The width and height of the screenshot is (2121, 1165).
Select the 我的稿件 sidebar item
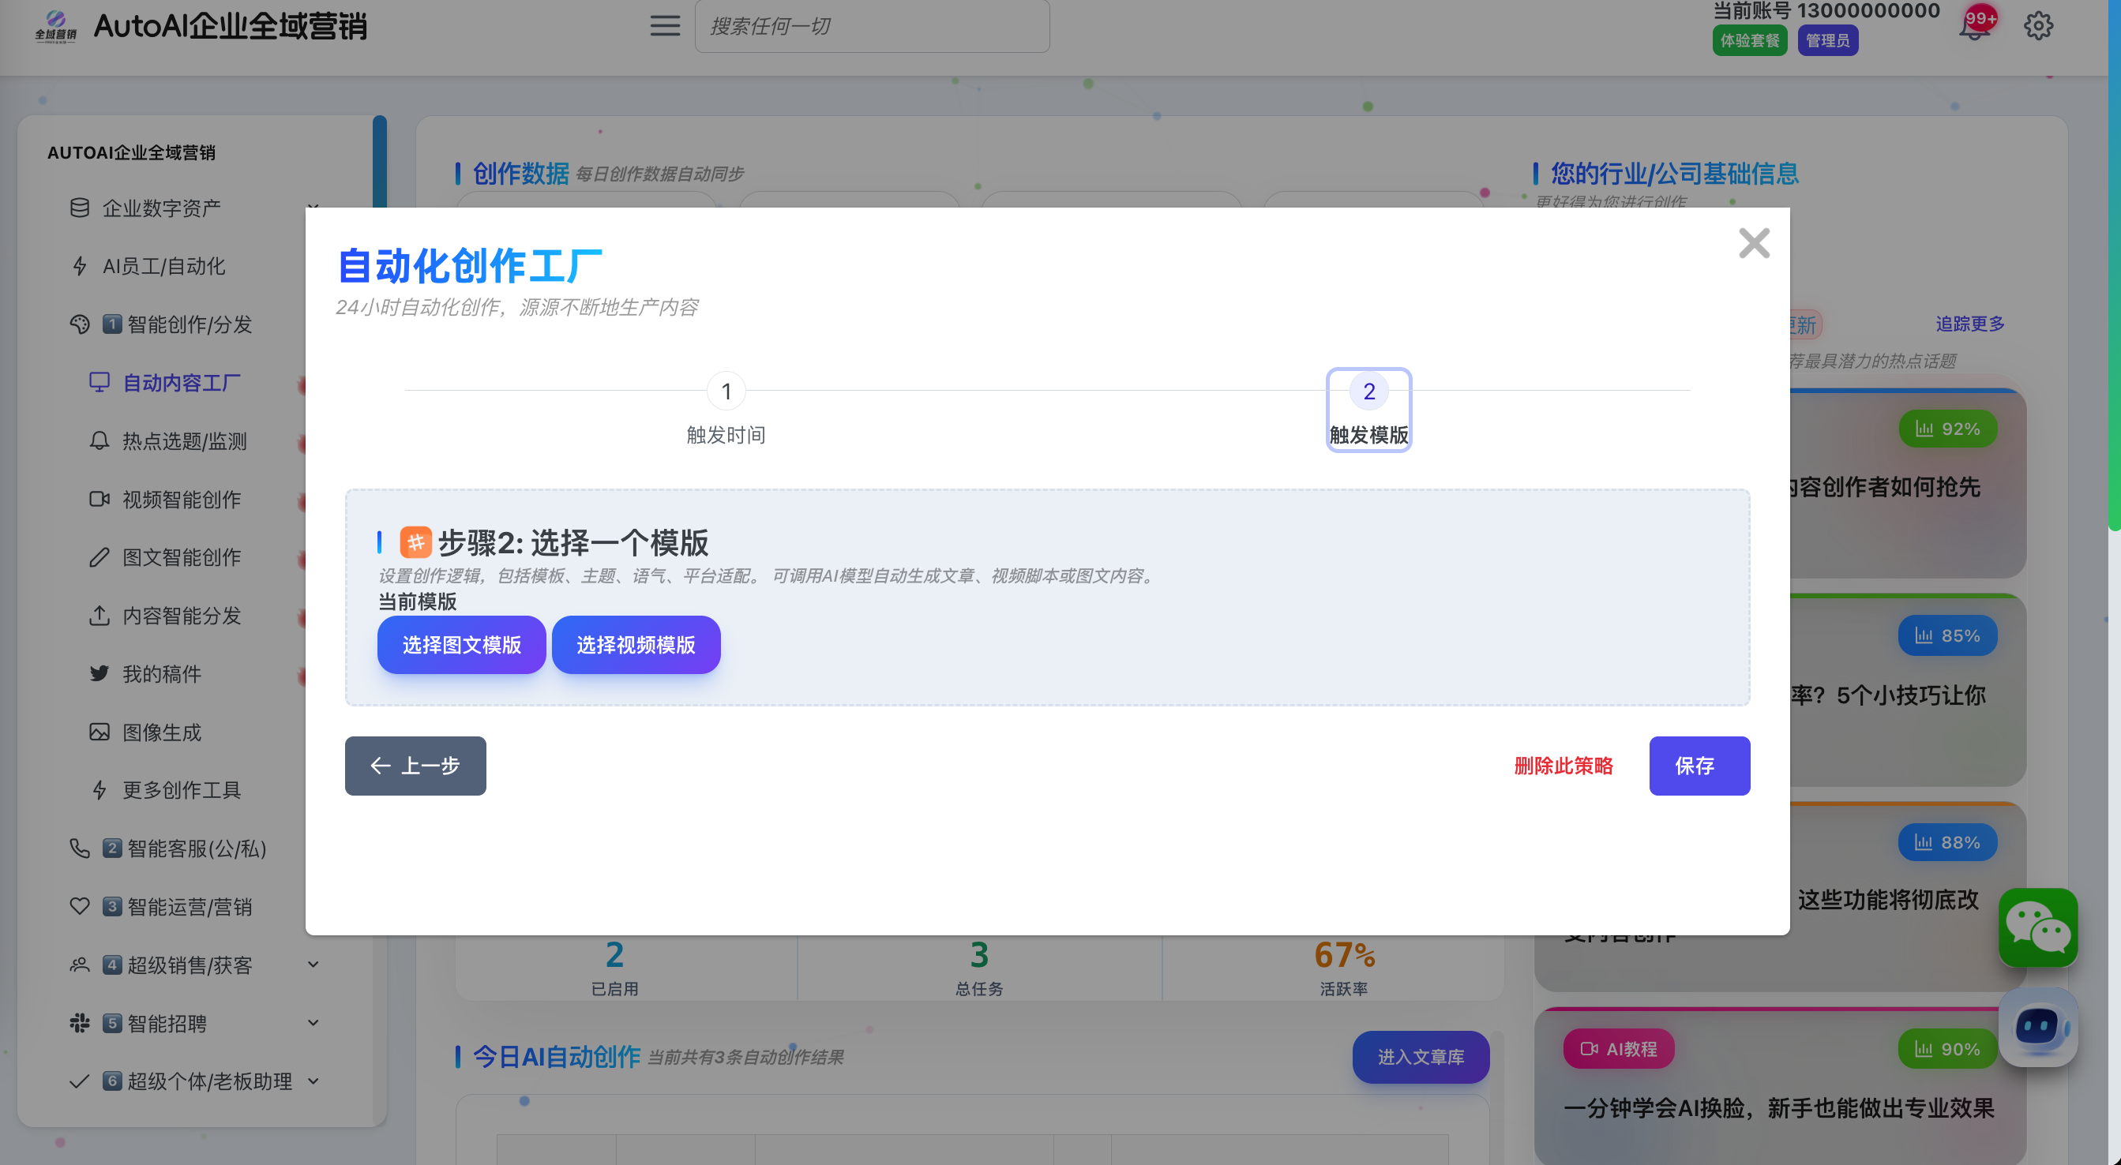click(x=161, y=674)
